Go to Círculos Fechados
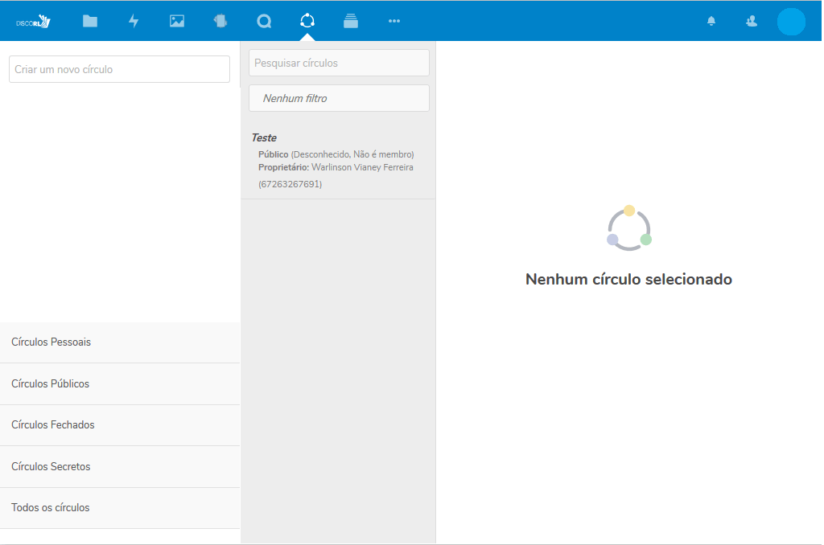This screenshot has width=824, height=545. (120, 425)
